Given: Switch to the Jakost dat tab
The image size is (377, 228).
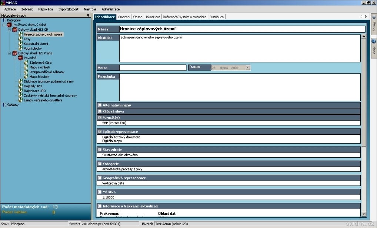Looking at the screenshot, I should tap(153, 17).
